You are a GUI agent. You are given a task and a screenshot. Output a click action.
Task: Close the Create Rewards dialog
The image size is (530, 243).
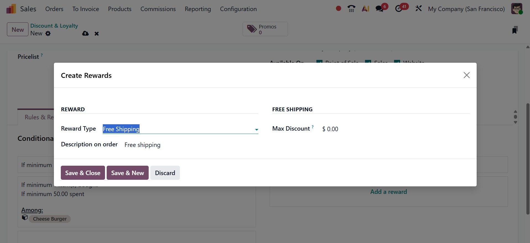(466, 75)
